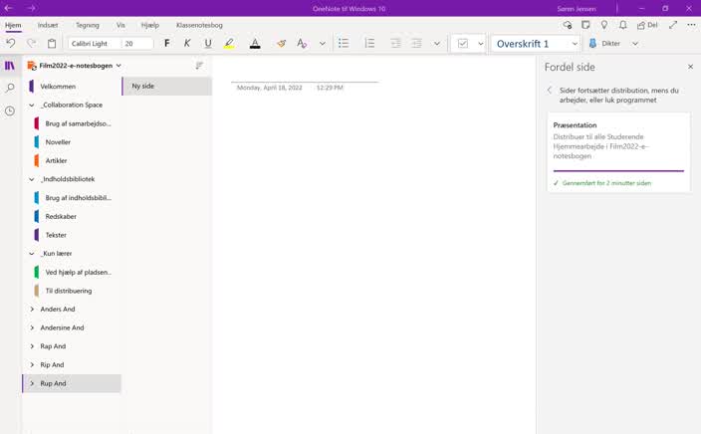Enter full screen mode with the arrows icon
701x434 pixels.
(673, 25)
